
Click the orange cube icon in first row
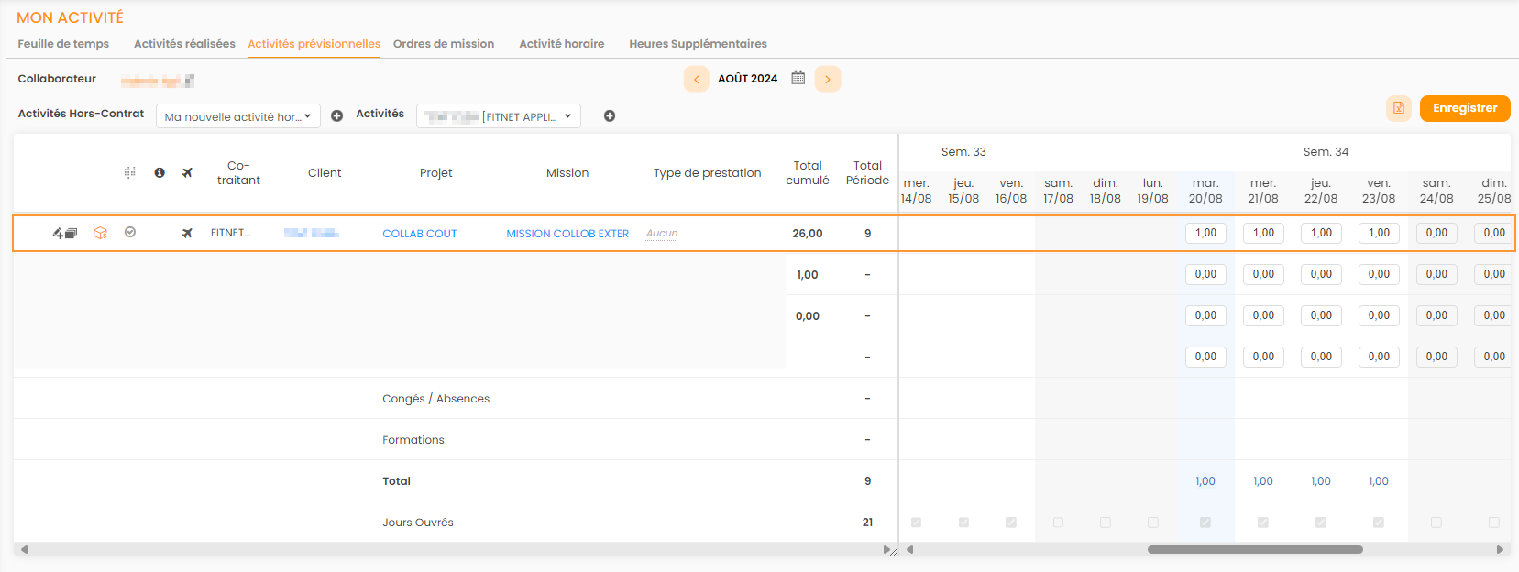(101, 233)
